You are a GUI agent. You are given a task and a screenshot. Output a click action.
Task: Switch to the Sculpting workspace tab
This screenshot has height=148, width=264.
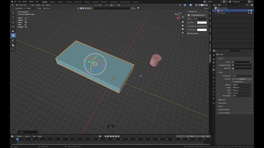pyautogui.click(x=60, y=2)
